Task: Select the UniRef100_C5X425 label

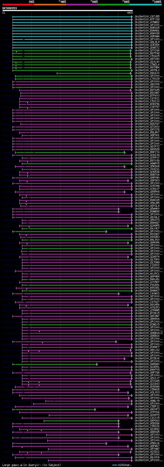Action: [147, 56]
